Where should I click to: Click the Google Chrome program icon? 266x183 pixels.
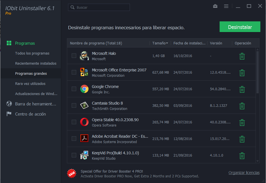[x=84, y=89]
